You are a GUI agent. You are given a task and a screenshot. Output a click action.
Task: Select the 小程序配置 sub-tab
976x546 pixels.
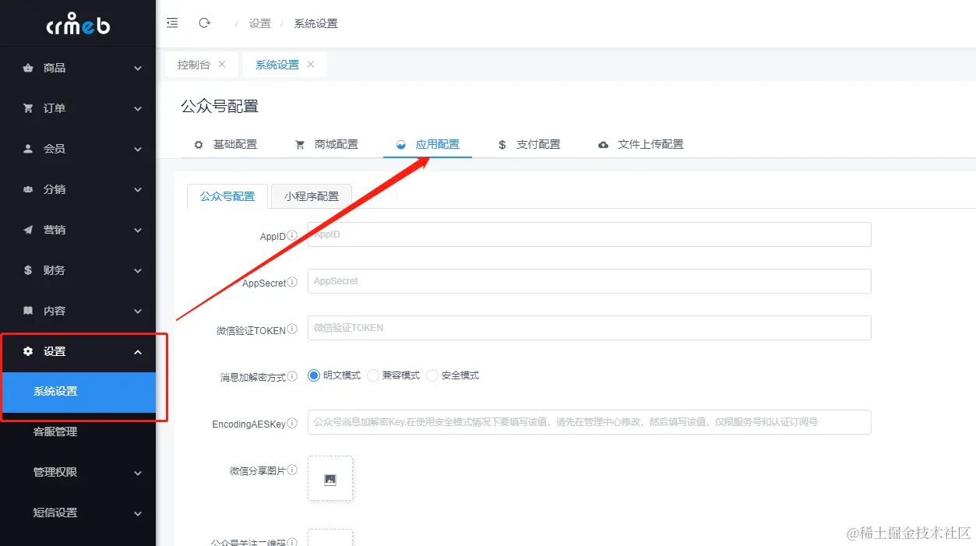tap(312, 196)
